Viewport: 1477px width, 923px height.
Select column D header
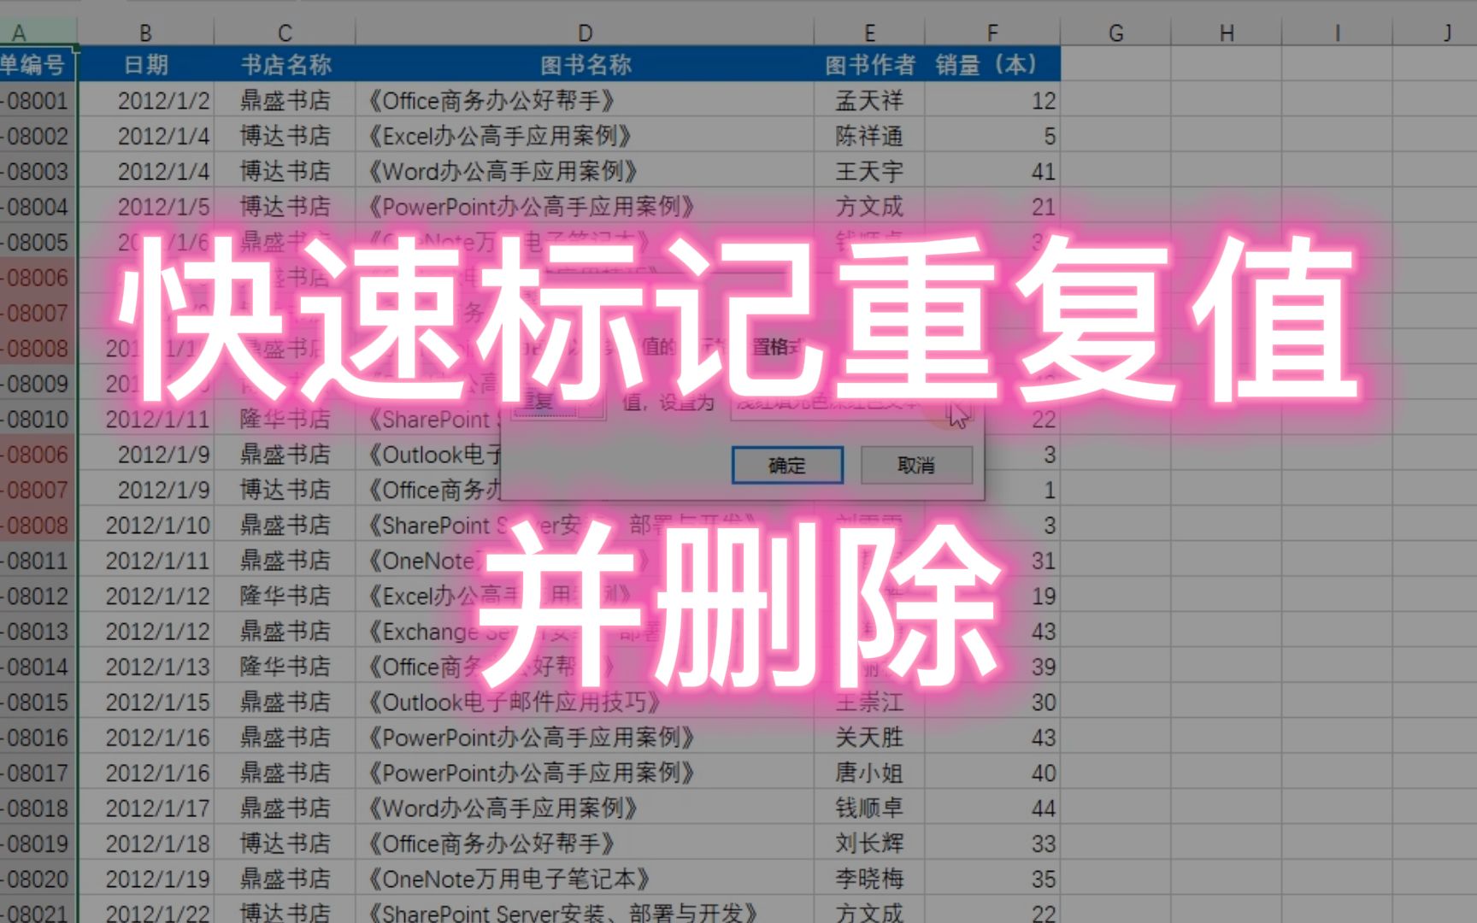pos(585,32)
